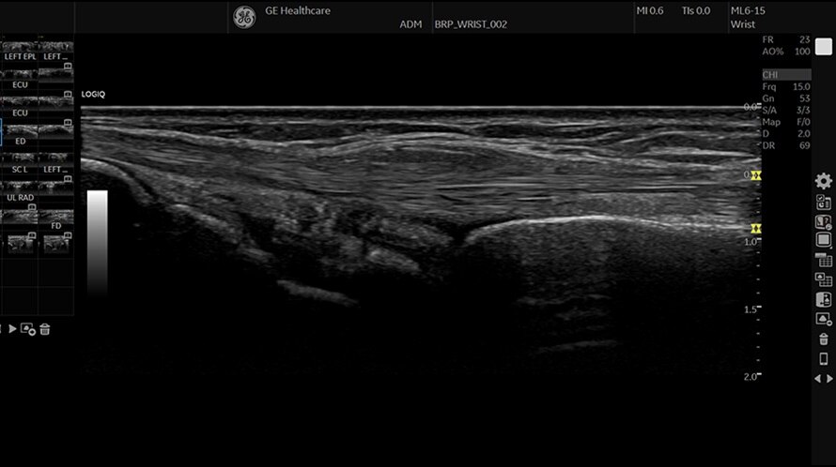Click the 'ADM' label in header
836x467 pixels.
tap(410, 24)
